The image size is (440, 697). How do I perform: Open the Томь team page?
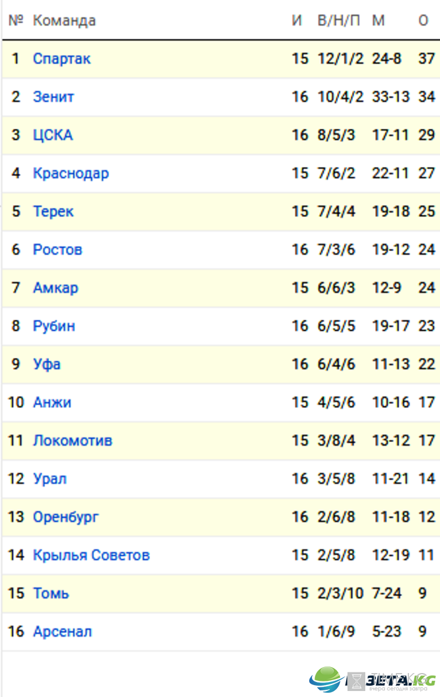point(51,594)
